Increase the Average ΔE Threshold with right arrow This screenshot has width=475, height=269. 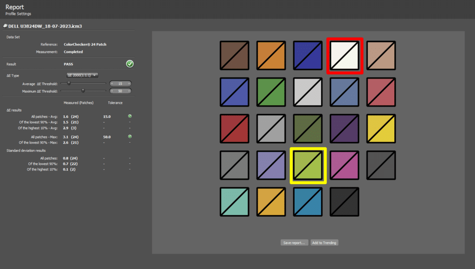click(x=128, y=83)
